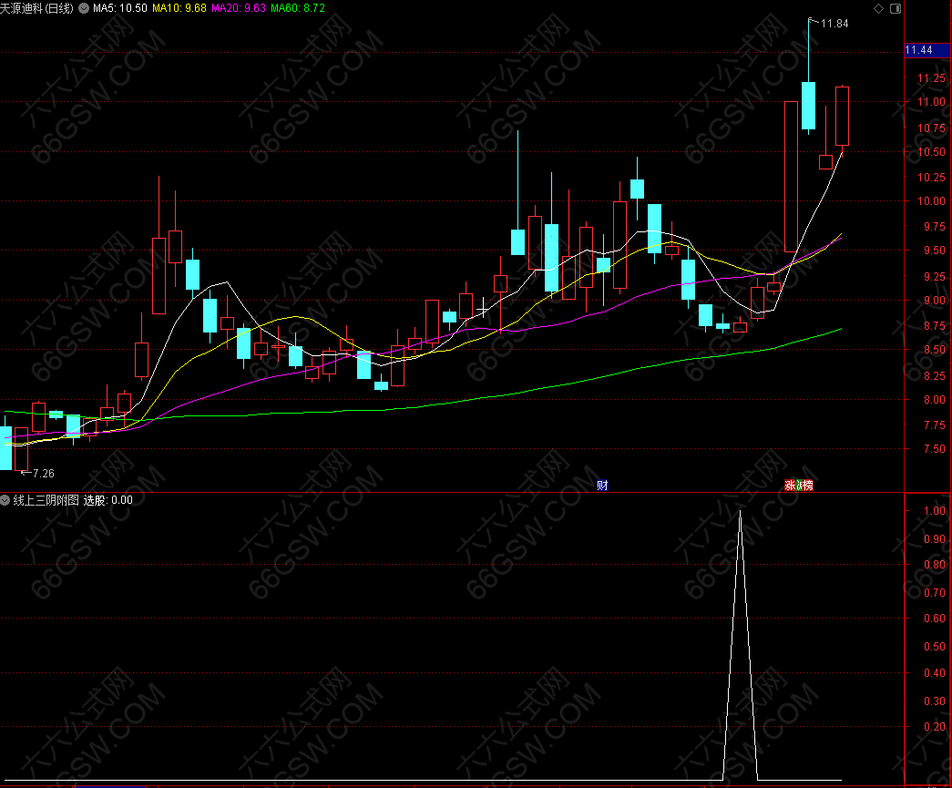
Task: Select the MA5: 10.50 indicator label
Action: 119,8
